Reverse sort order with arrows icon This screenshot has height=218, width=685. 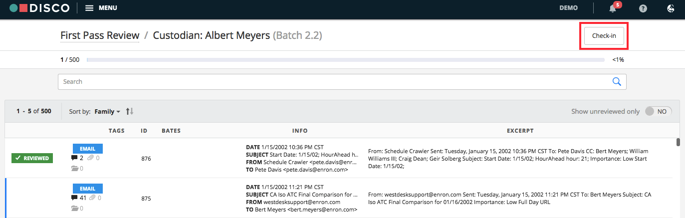tap(129, 111)
